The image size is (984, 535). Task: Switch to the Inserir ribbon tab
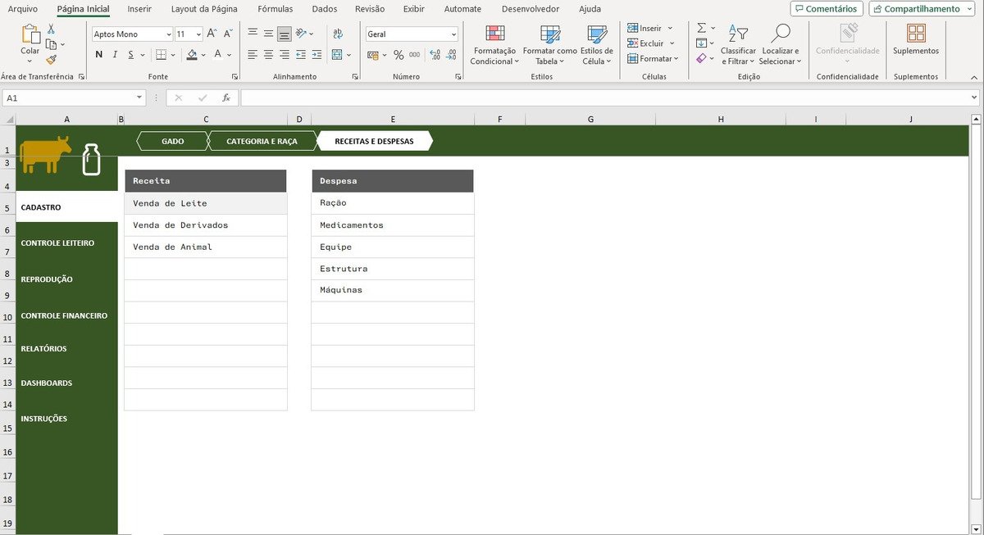(139, 9)
